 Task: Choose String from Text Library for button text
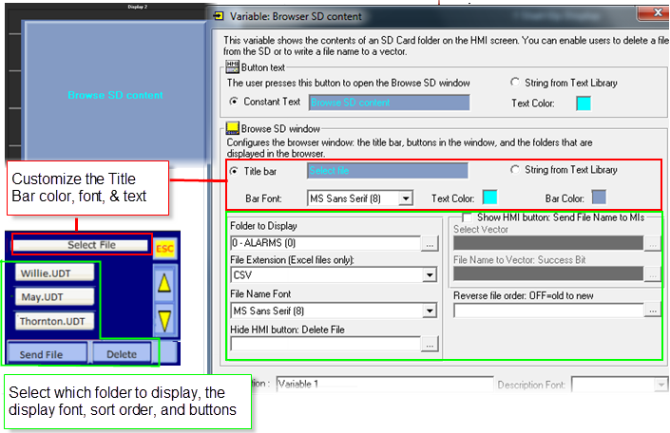click(516, 84)
